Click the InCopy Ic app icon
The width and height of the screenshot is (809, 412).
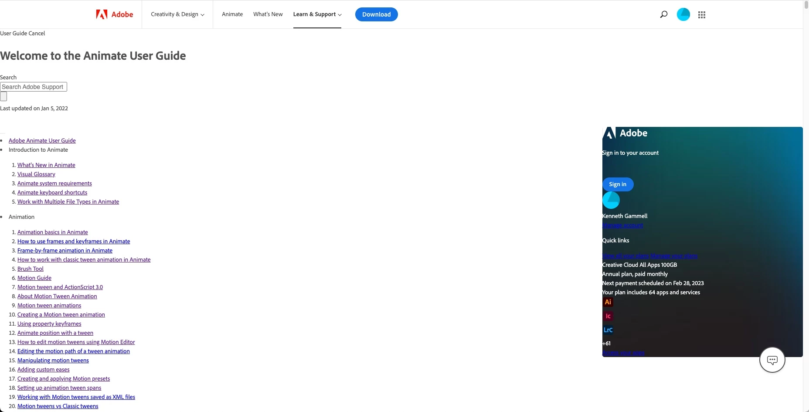[x=608, y=316]
